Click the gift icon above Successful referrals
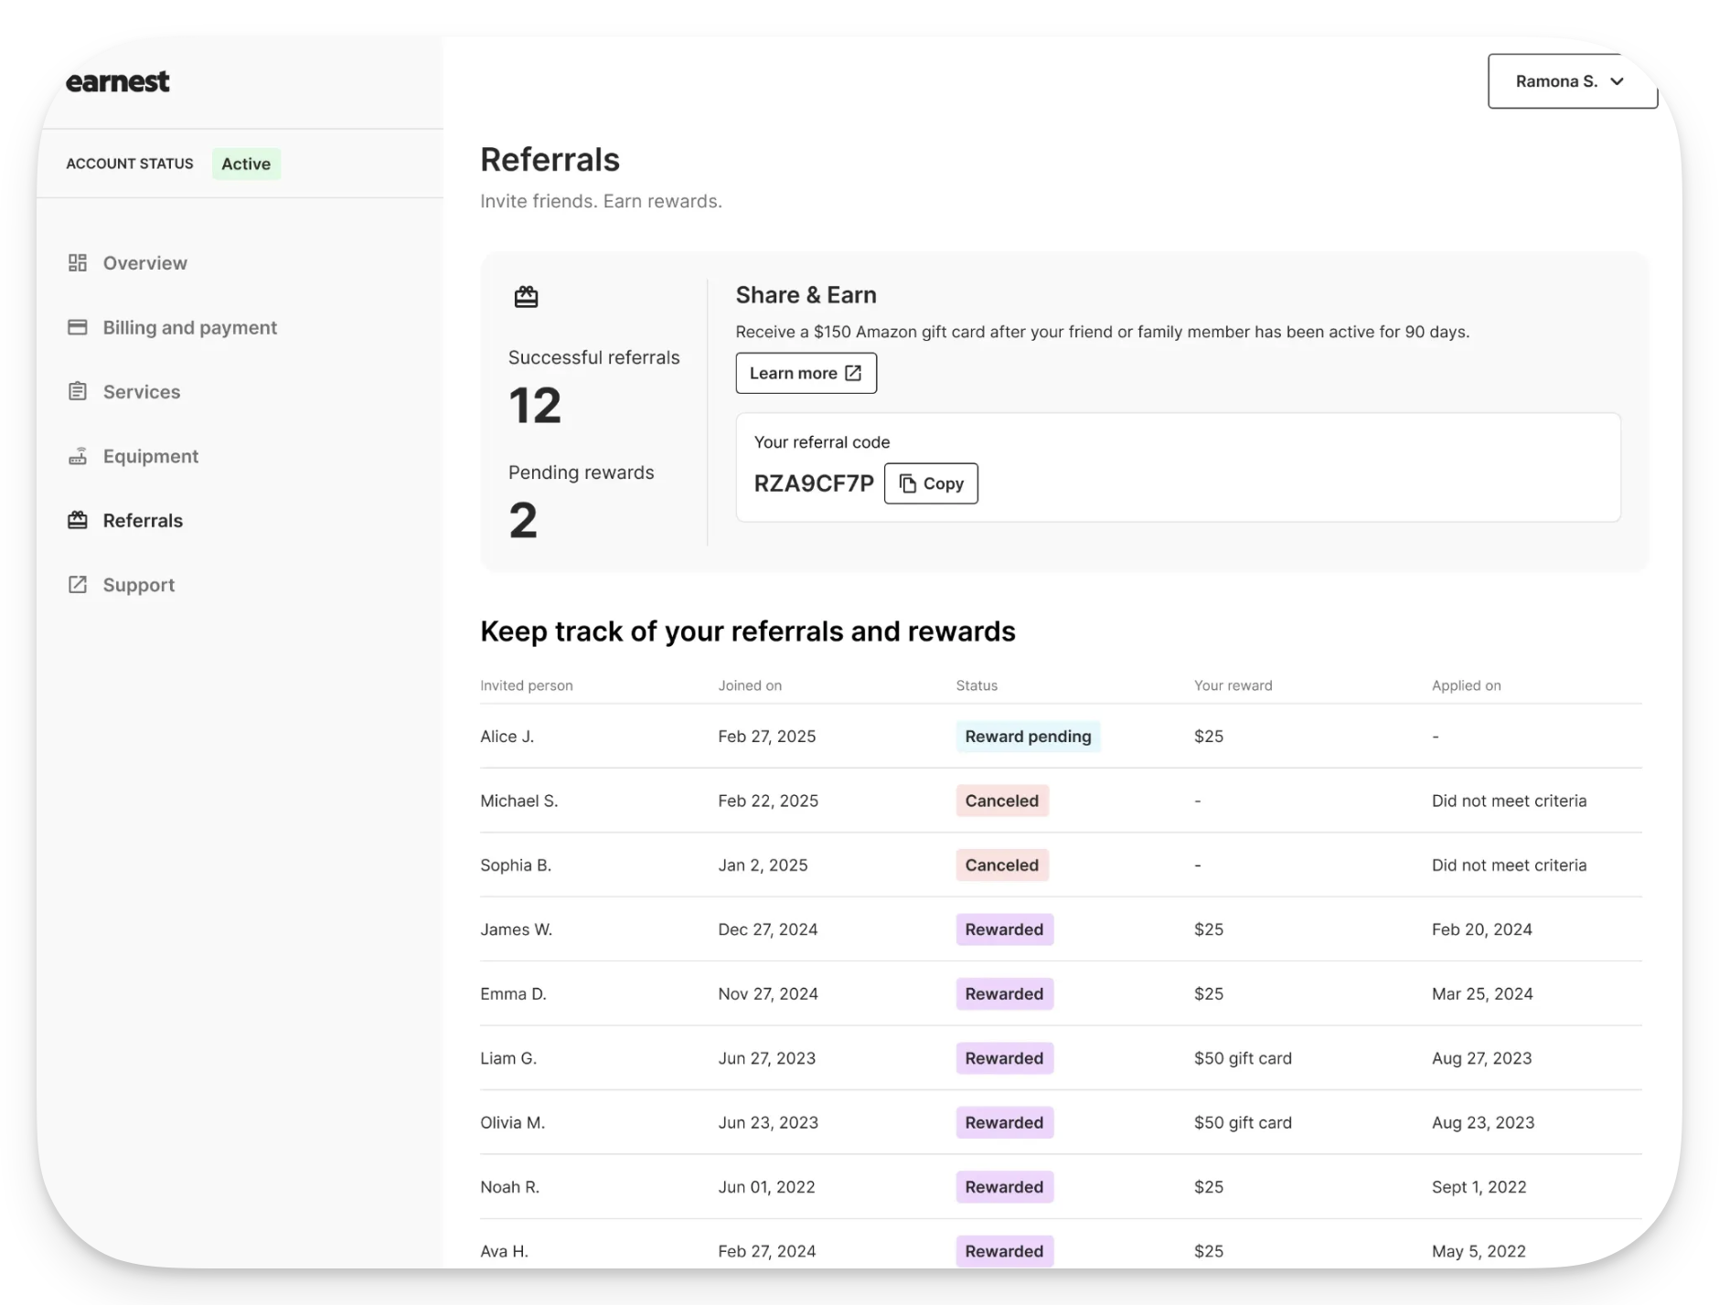 point(526,297)
